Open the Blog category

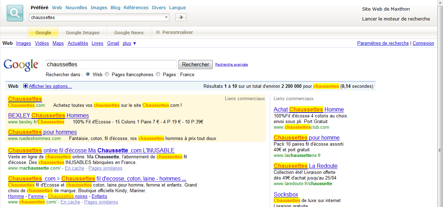click(x=115, y=7)
